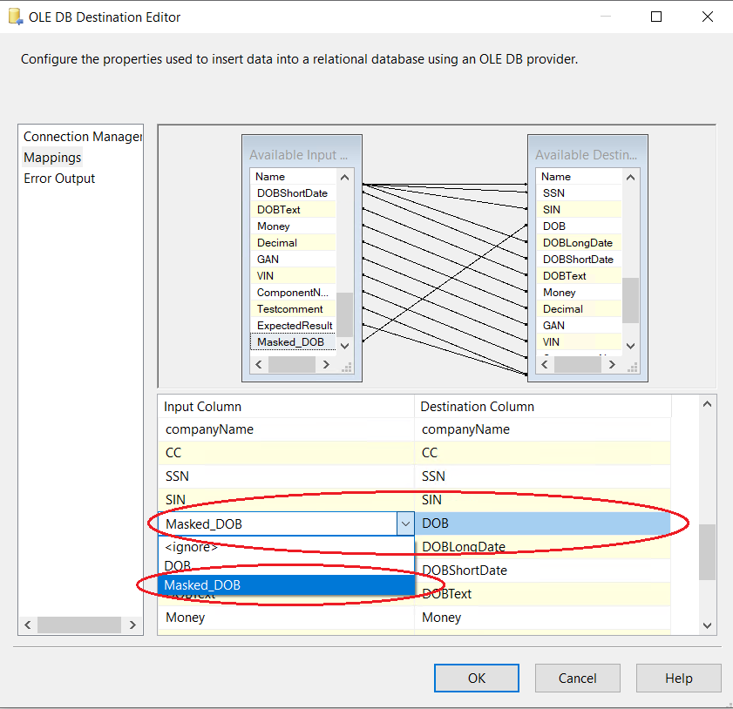The width and height of the screenshot is (733, 709).
Task: Open the Mappings page
Action: pos(52,158)
